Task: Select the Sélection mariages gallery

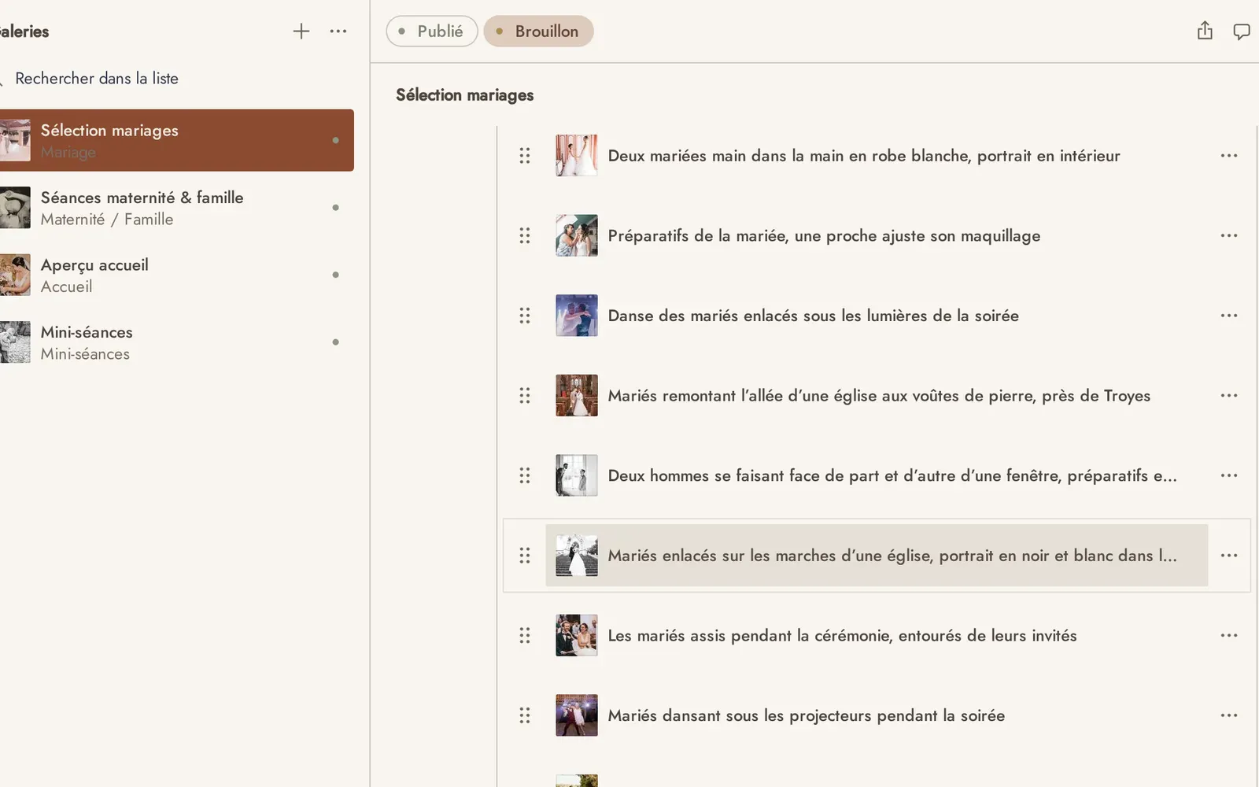Action: pos(176,140)
